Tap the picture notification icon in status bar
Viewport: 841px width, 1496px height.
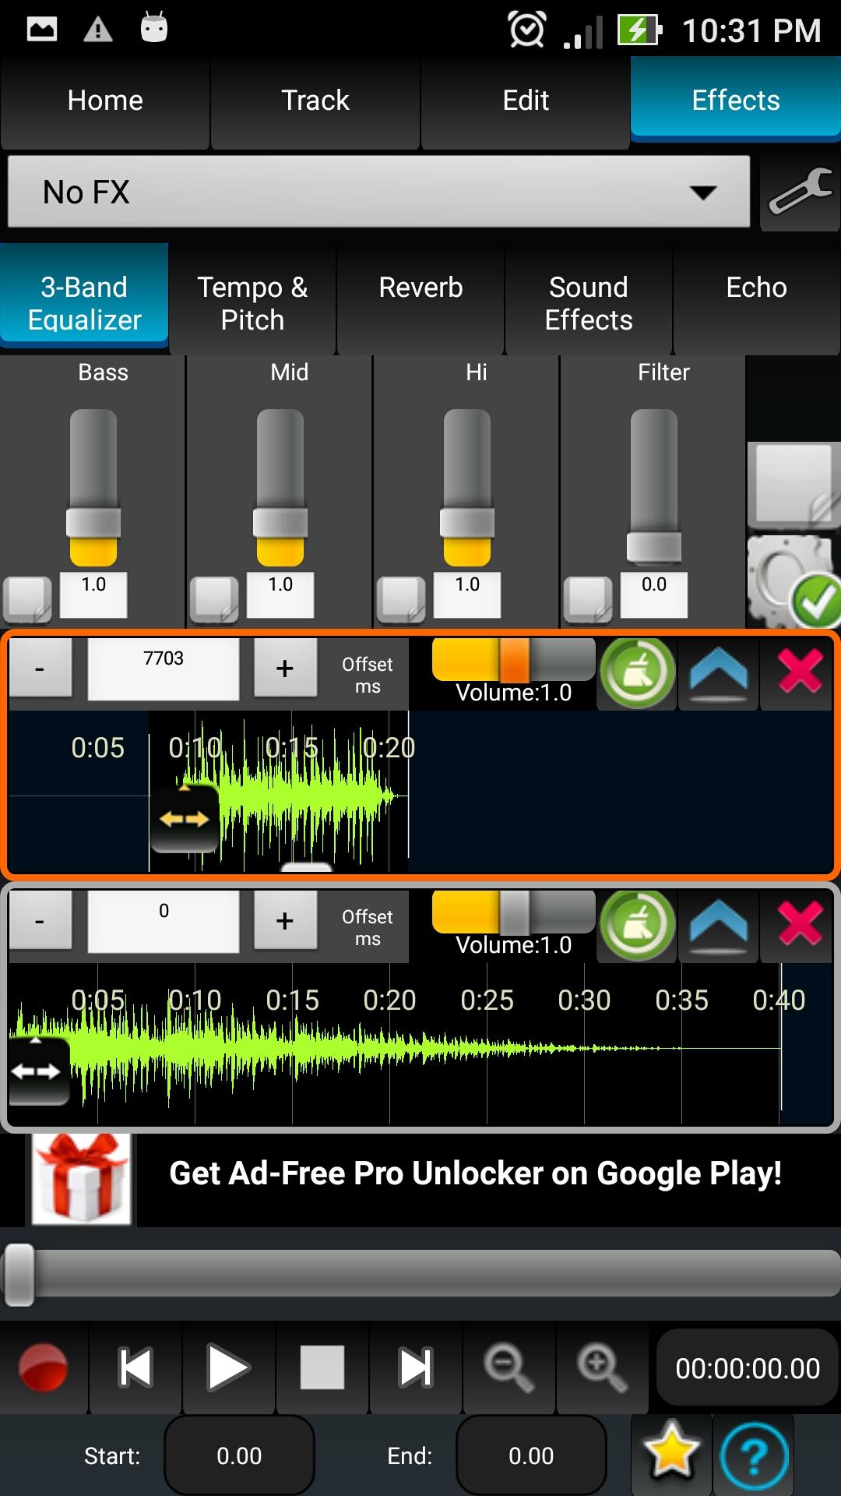pos(42,30)
